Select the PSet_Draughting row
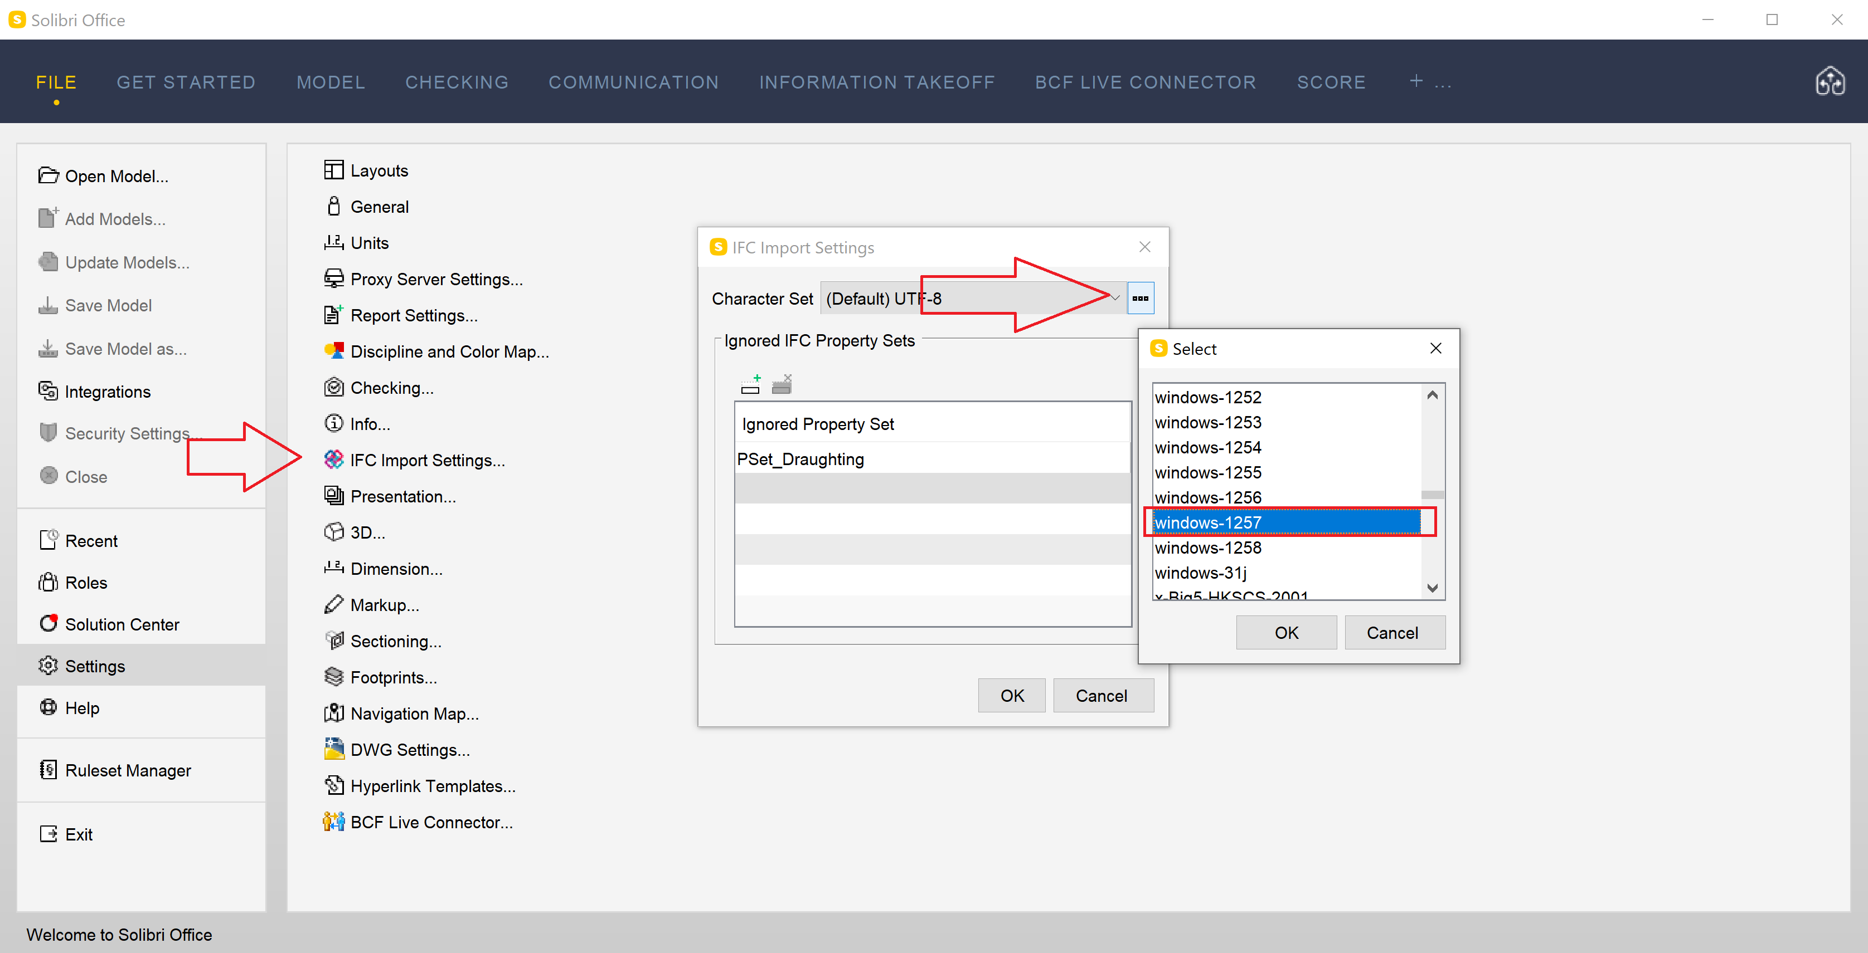This screenshot has width=1868, height=953. [x=932, y=459]
